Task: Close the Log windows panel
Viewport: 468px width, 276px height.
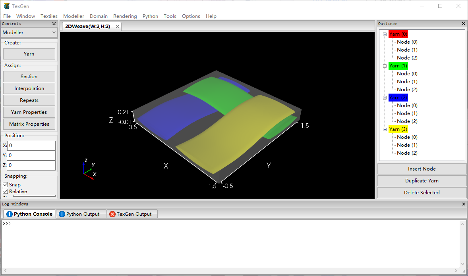Action: pyautogui.click(x=463, y=204)
